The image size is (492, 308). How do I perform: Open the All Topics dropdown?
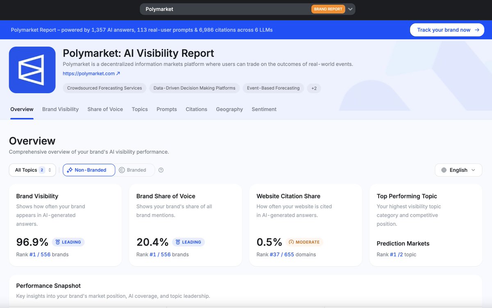click(x=32, y=170)
